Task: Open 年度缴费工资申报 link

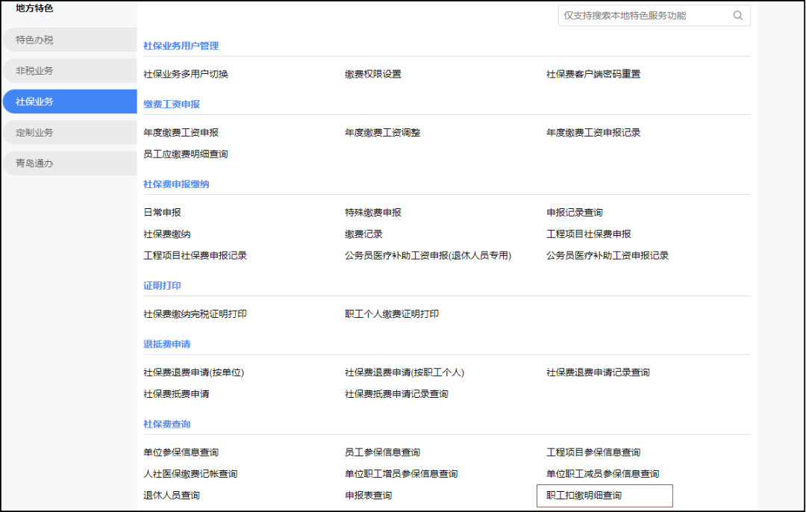Action: tap(181, 133)
